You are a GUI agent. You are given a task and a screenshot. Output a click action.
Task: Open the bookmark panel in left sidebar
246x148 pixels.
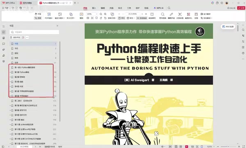[4, 32]
